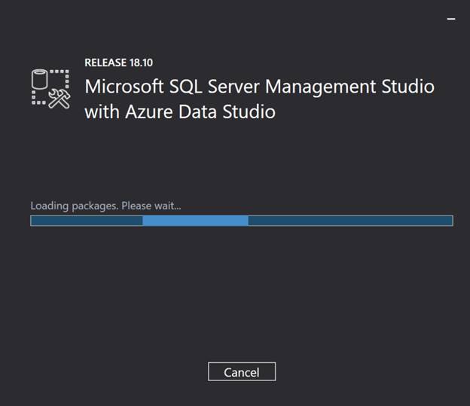Click the words SQL Server in the title
Image resolution: width=470 pixels, height=406 pixels.
point(218,86)
